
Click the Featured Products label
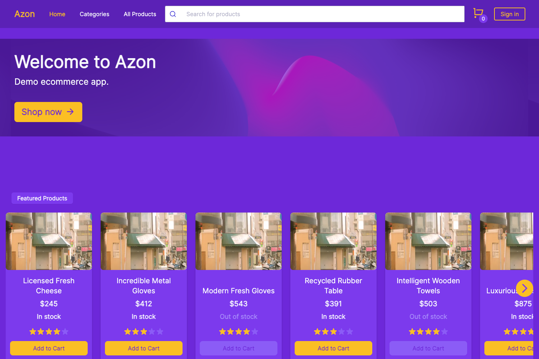click(42, 198)
